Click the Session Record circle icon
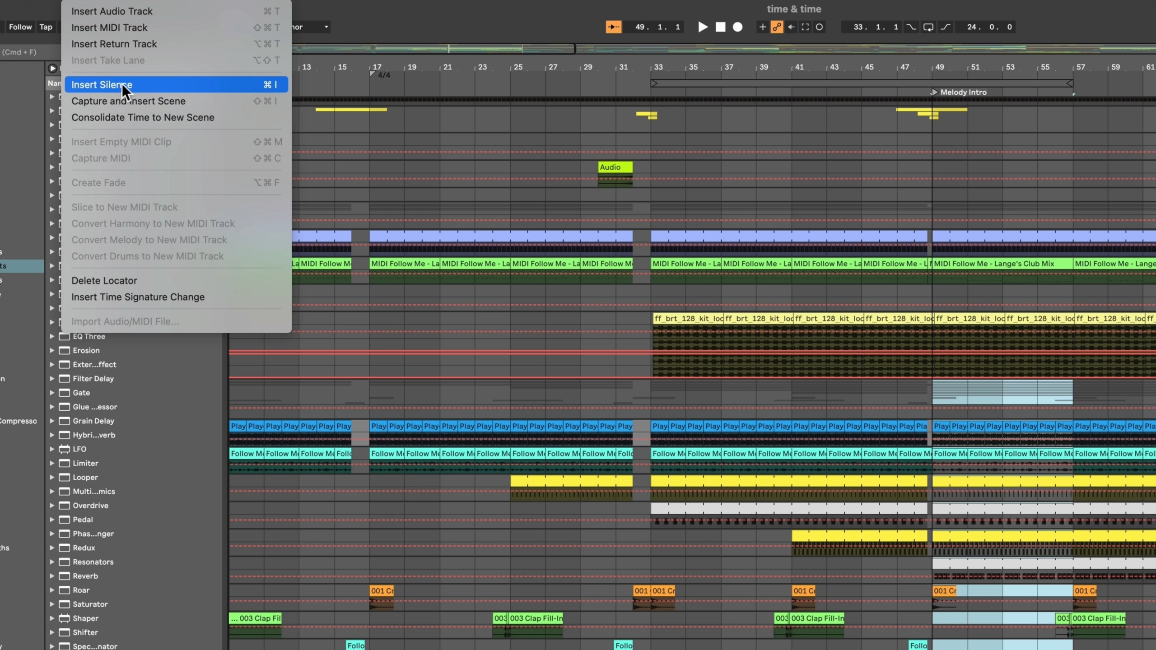1156x650 pixels. (819, 27)
